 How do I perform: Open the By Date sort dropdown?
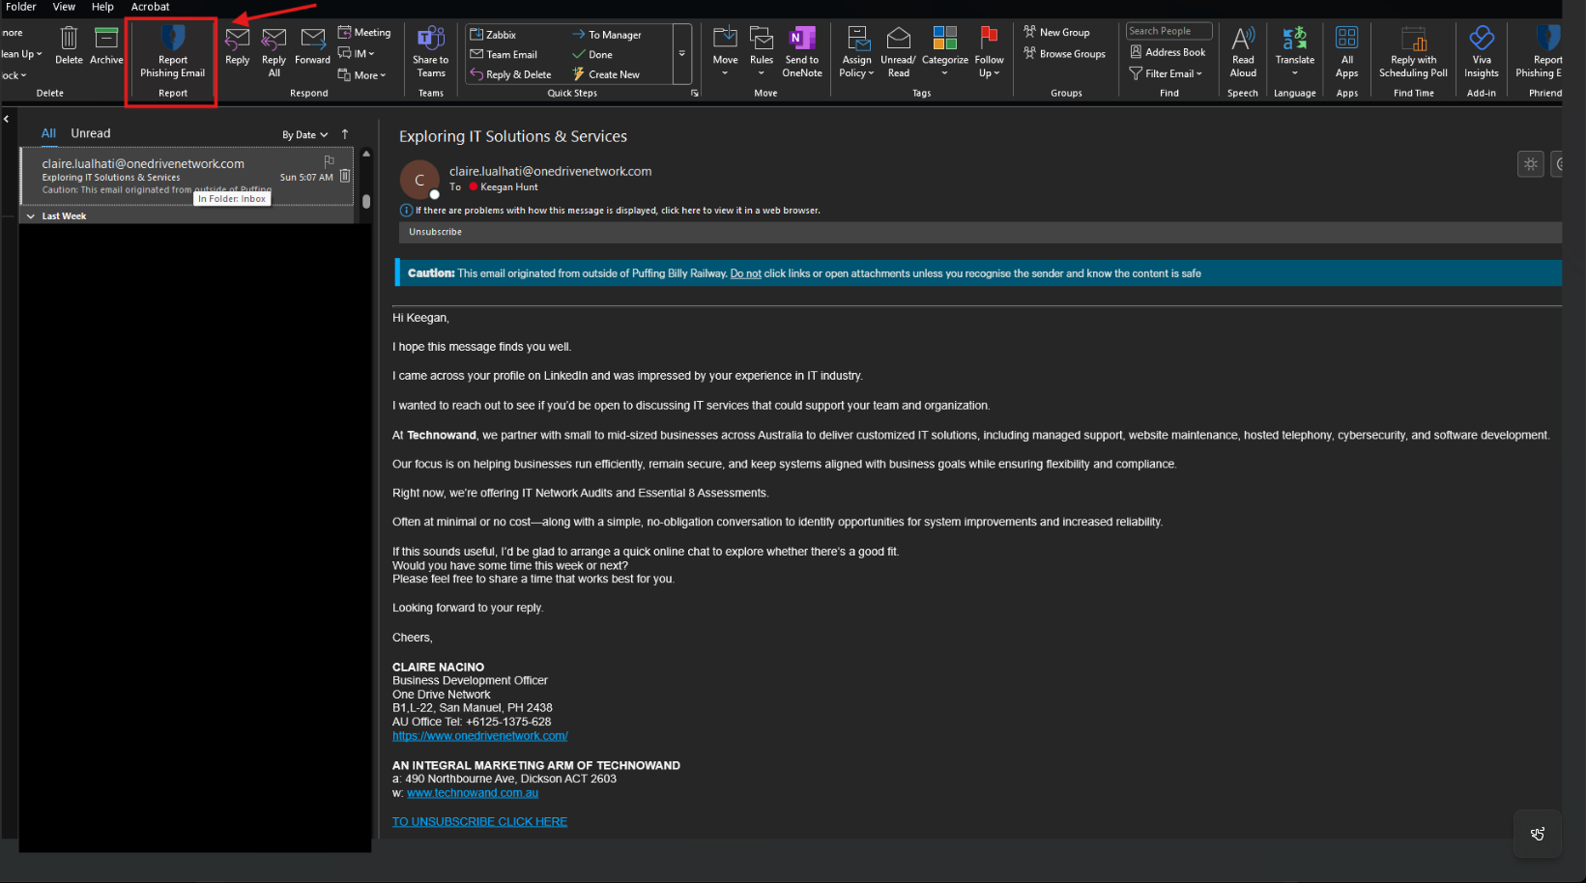304,135
